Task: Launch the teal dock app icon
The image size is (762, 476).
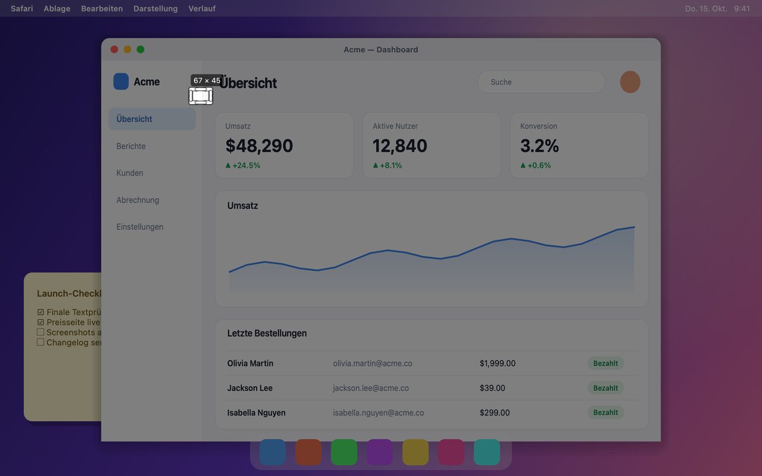Action: (487, 452)
